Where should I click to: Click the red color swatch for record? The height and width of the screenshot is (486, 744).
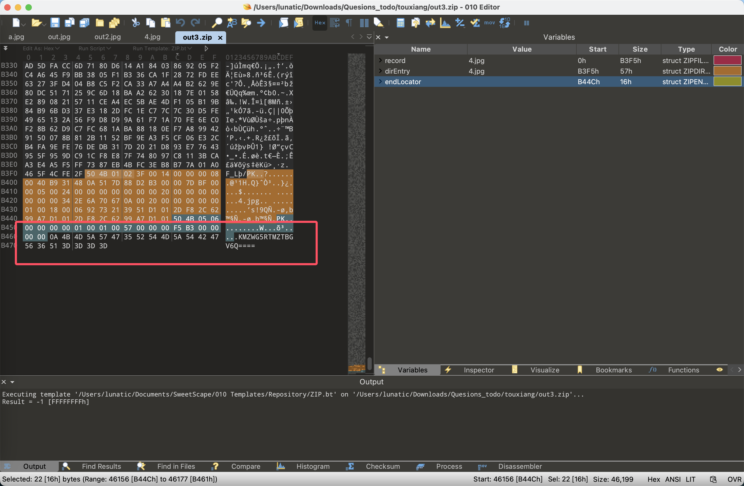pos(727,60)
